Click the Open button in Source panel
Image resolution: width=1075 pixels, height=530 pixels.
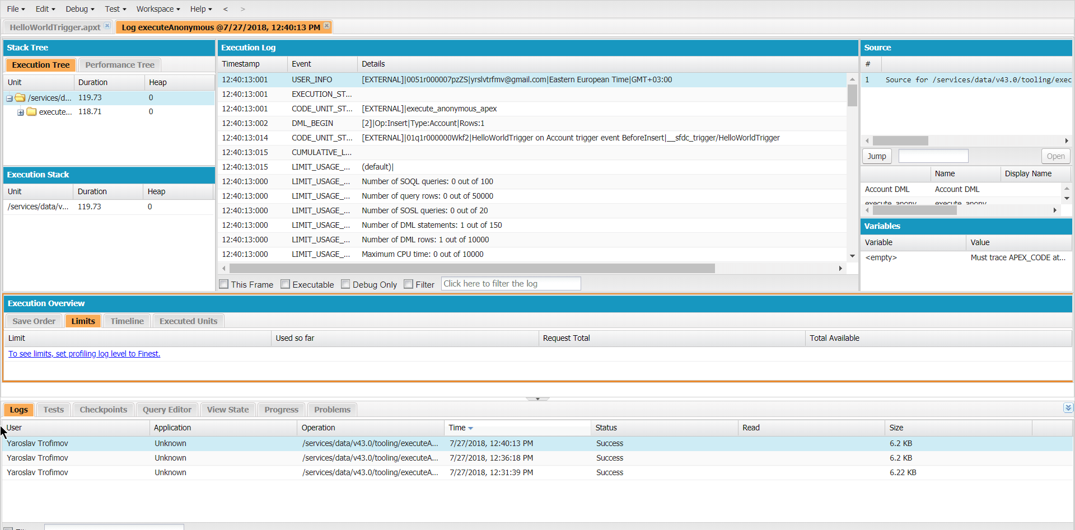point(1055,156)
